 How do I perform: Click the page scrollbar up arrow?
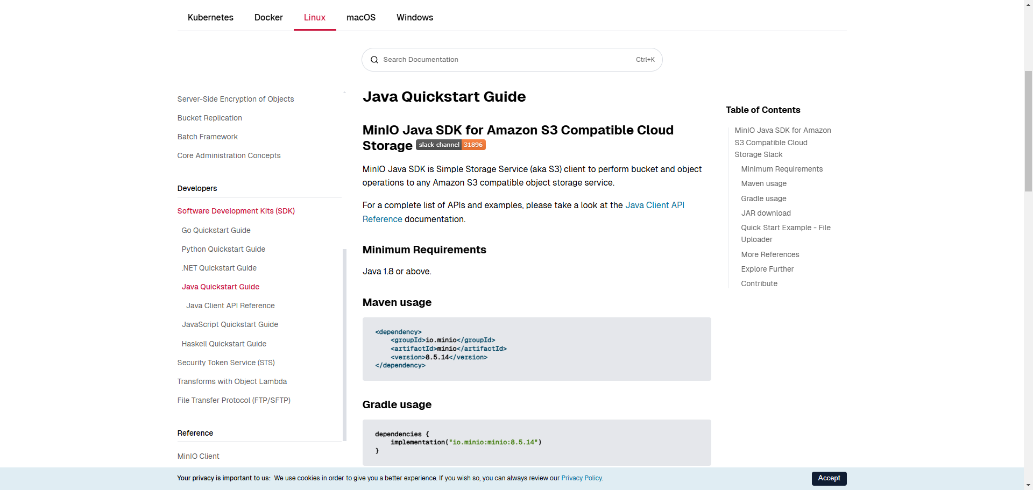tap(1028, 4)
